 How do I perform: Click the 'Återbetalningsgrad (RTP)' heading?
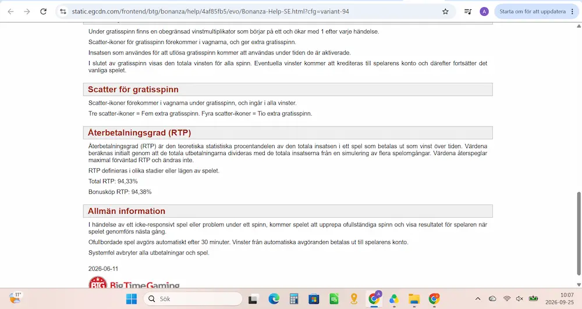(x=139, y=132)
